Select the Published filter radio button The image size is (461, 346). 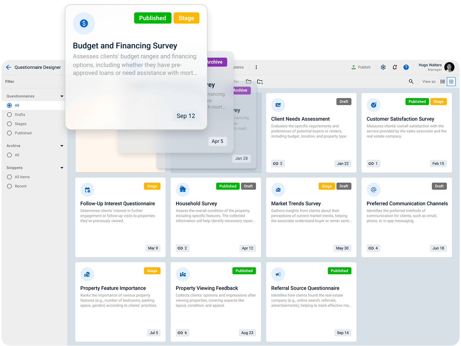click(10, 133)
